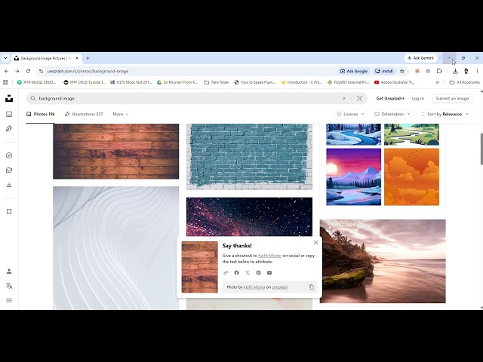Viewport: 483px width, 362px height.
Task: Open the language translate sidebar icon
Action: click(x=9, y=286)
